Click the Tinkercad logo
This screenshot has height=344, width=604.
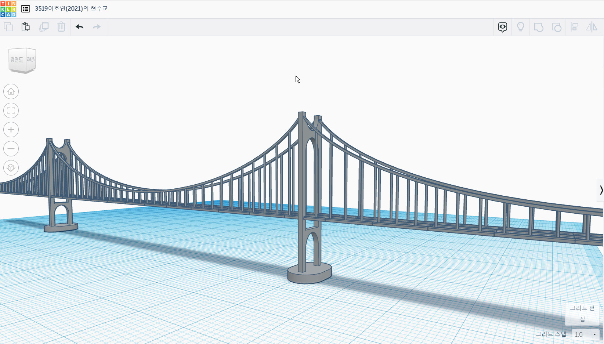coord(8,9)
